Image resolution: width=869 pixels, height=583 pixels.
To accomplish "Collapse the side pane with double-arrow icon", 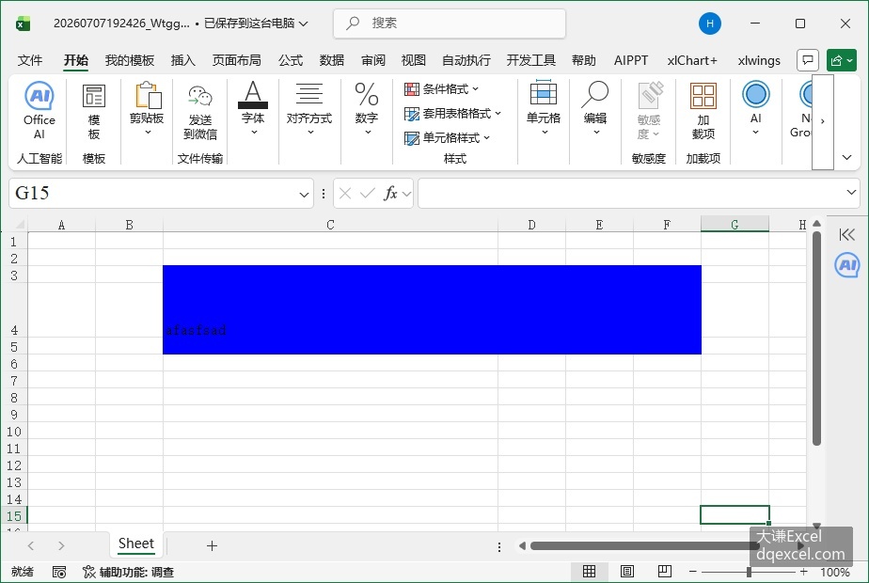I will pos(846,235).
